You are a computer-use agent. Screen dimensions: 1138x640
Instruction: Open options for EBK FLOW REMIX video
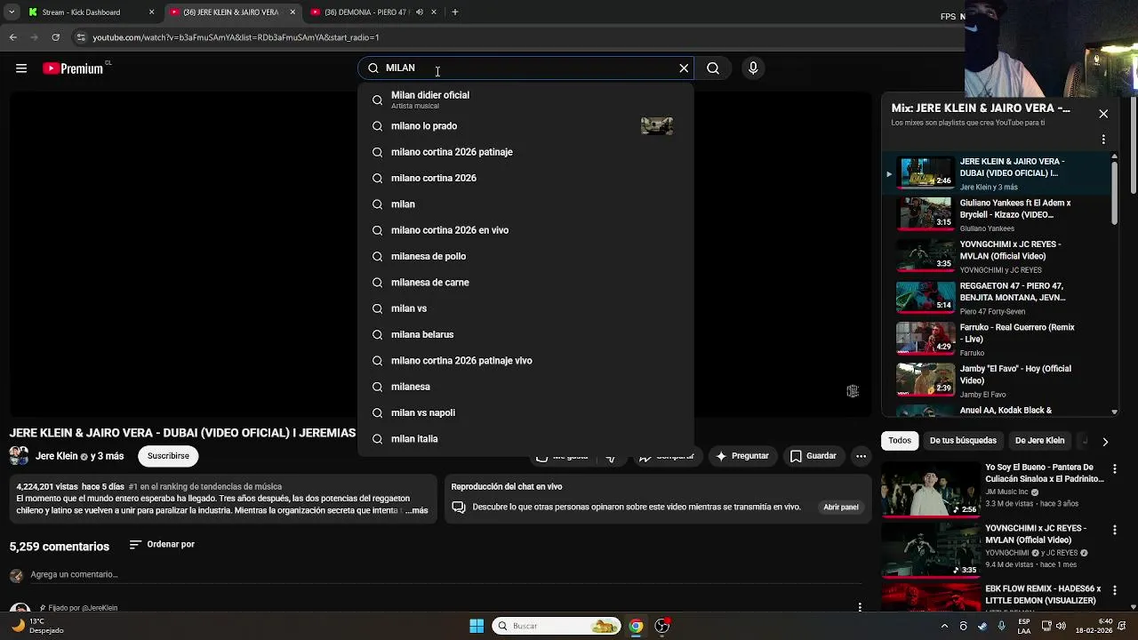pyautogui.click(x=1114, y=590)
